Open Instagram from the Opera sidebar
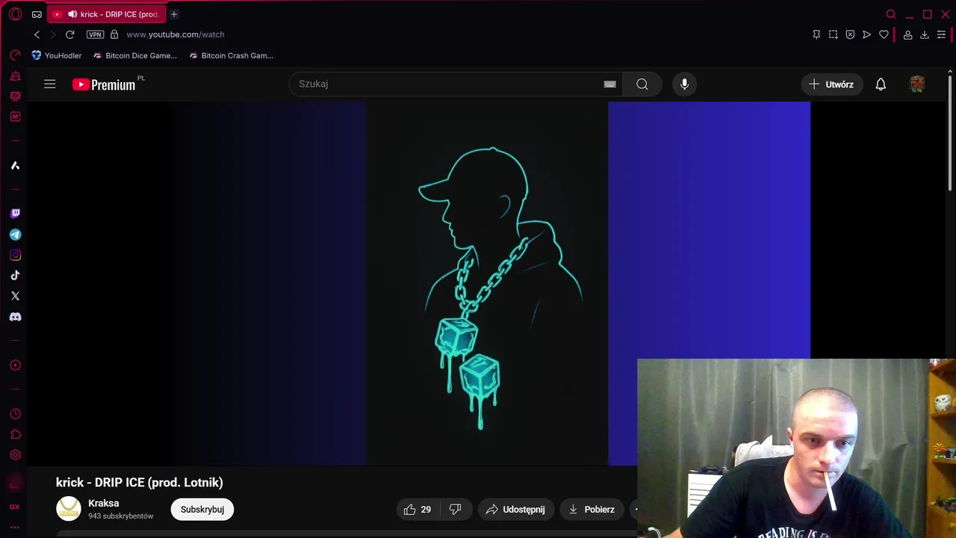 click(x=15, y=255)
